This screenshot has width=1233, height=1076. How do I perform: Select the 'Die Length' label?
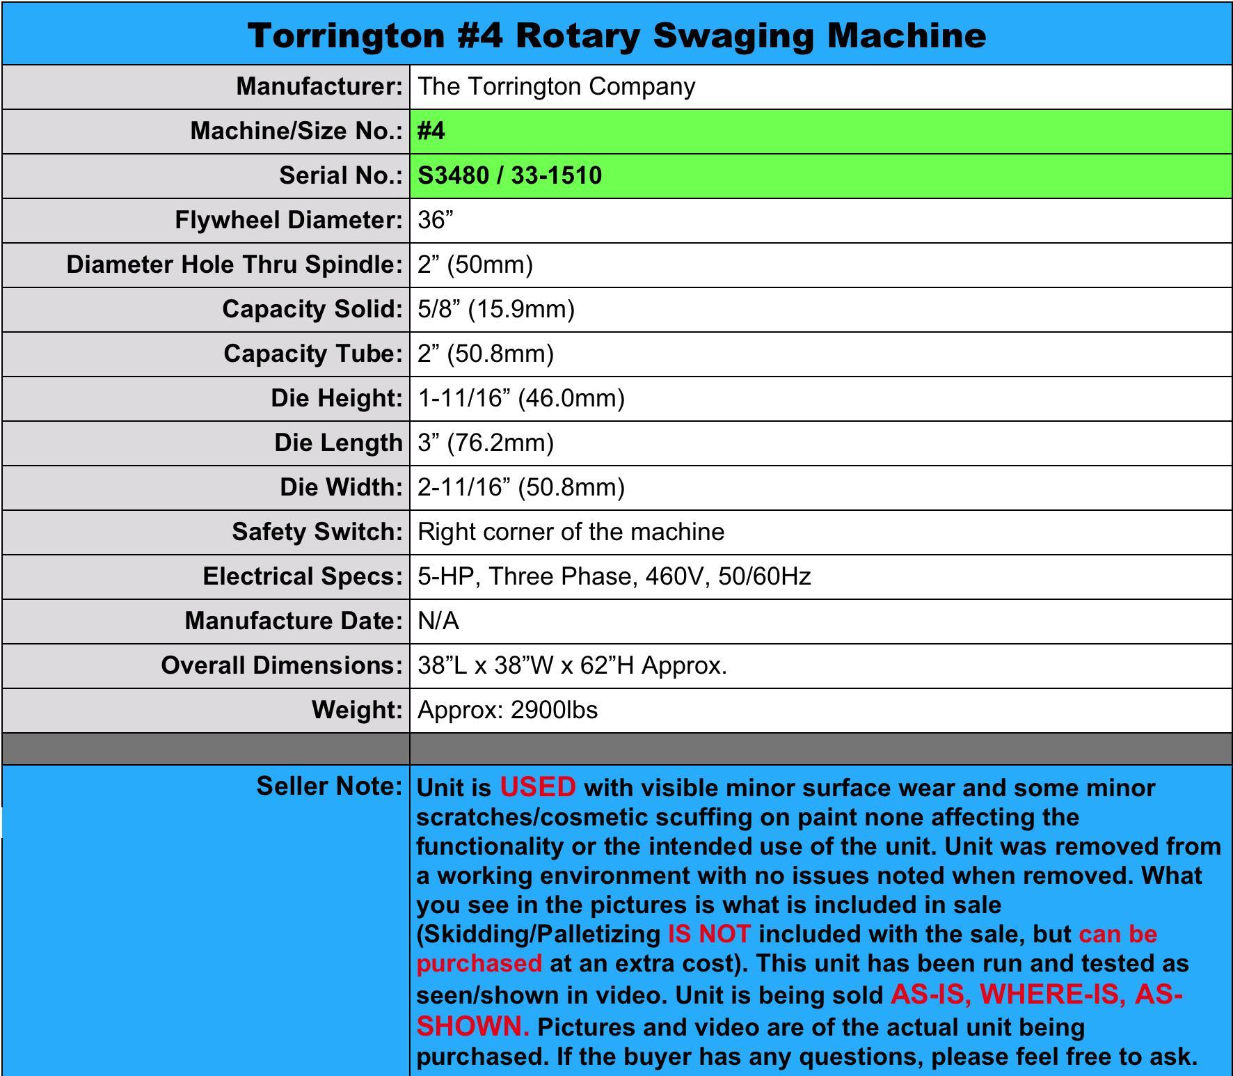tap(338, 443)
